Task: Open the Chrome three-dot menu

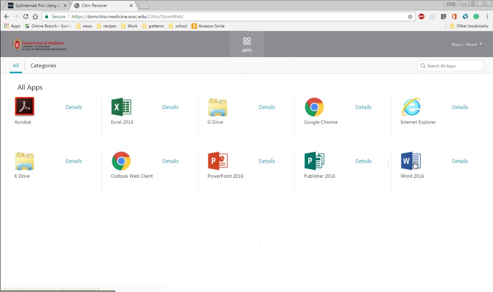Action: pyautogui.click(x=487, y=17)
